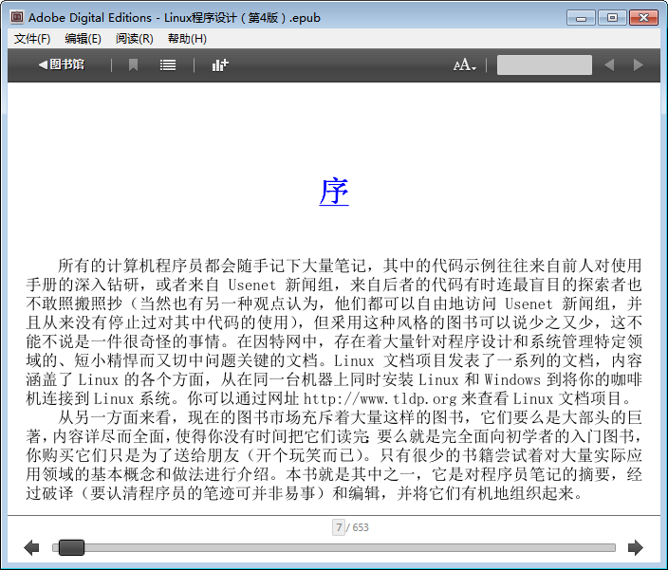Go to next search result arrow
The image size is (668, 570).
638,65
